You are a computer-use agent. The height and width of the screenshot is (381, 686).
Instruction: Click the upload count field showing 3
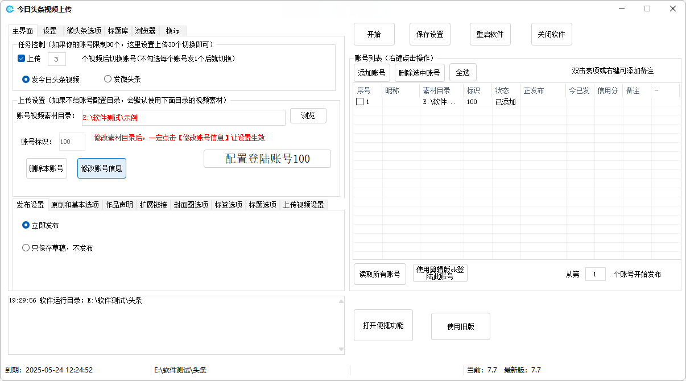[x=57, y=59]
